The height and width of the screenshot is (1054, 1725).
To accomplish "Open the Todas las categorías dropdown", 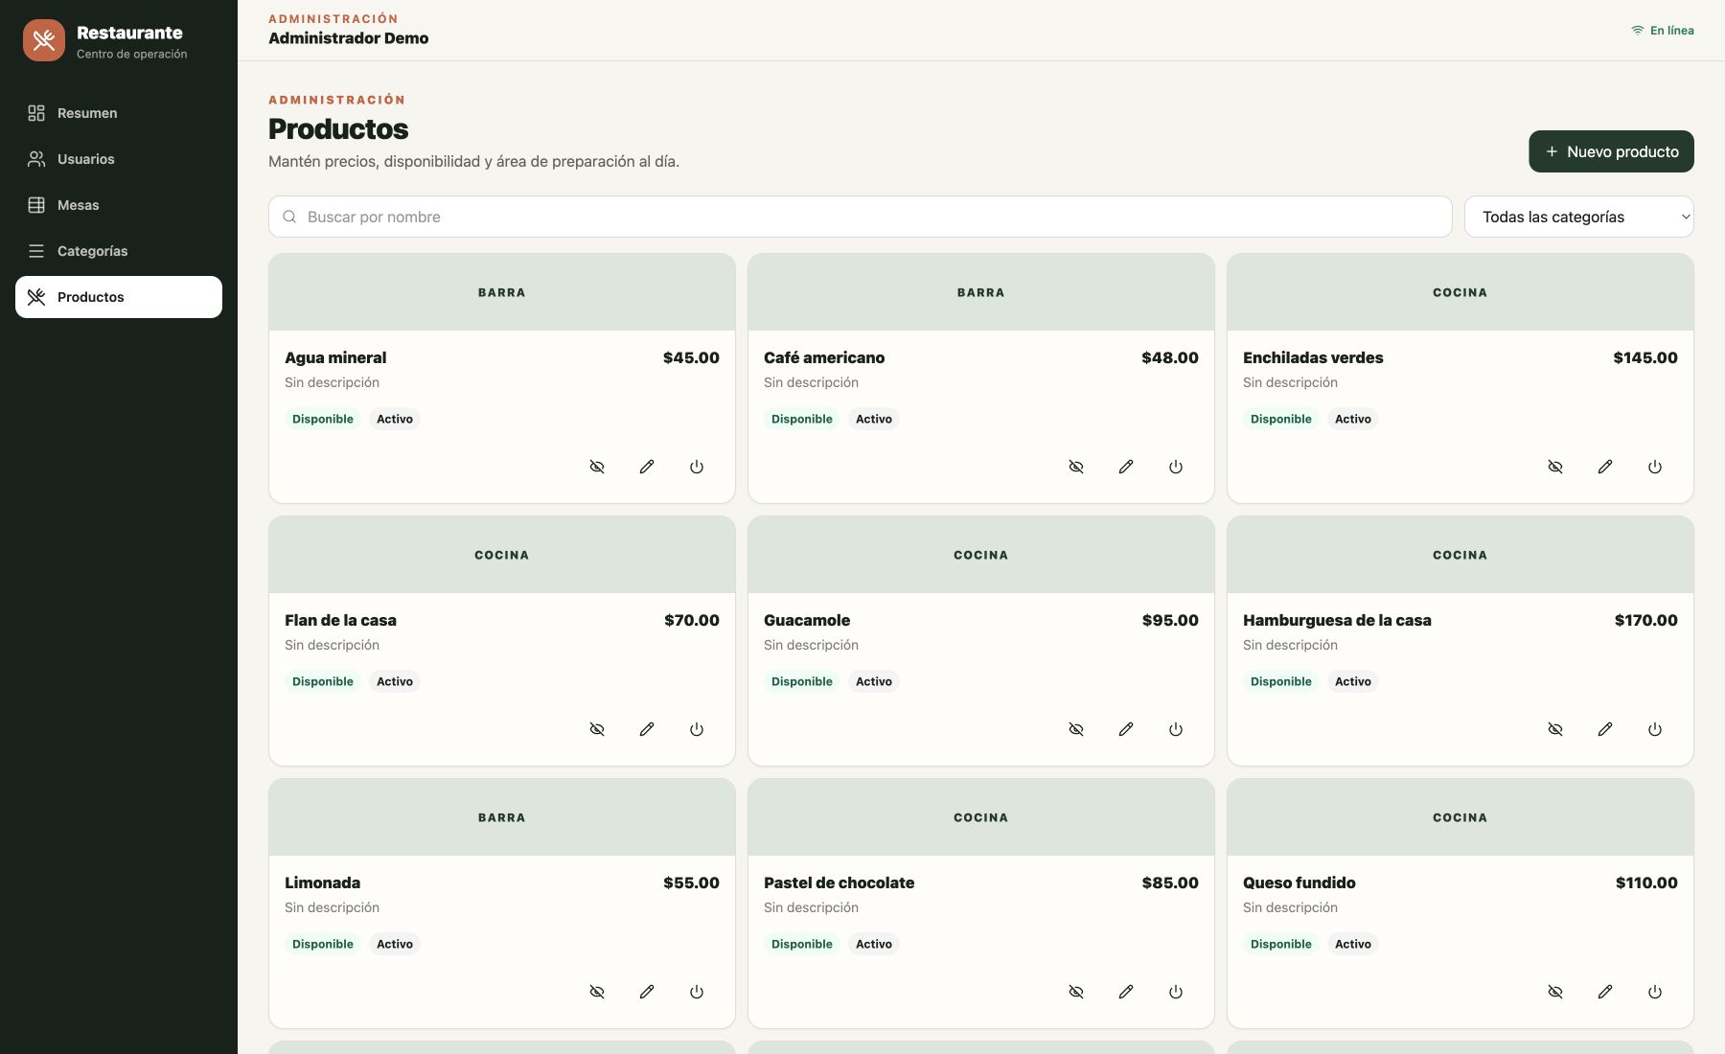I will (x=1578, y=217).
